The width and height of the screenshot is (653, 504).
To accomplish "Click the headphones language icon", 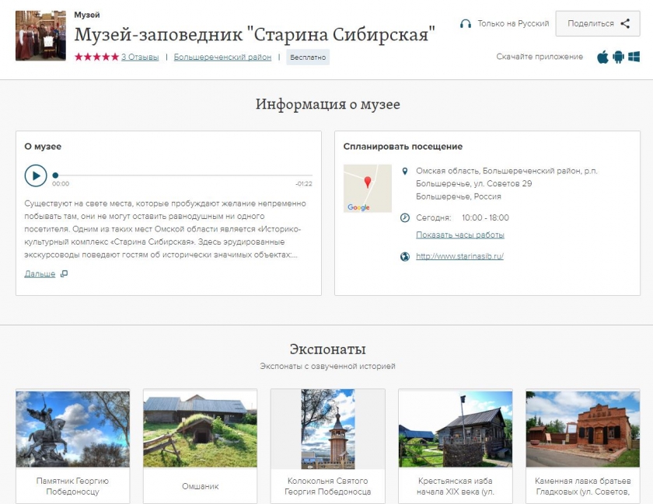I will click(466, 24).
